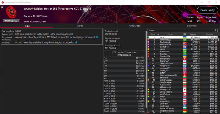Select player UglyFaceAces

point(166,82)
